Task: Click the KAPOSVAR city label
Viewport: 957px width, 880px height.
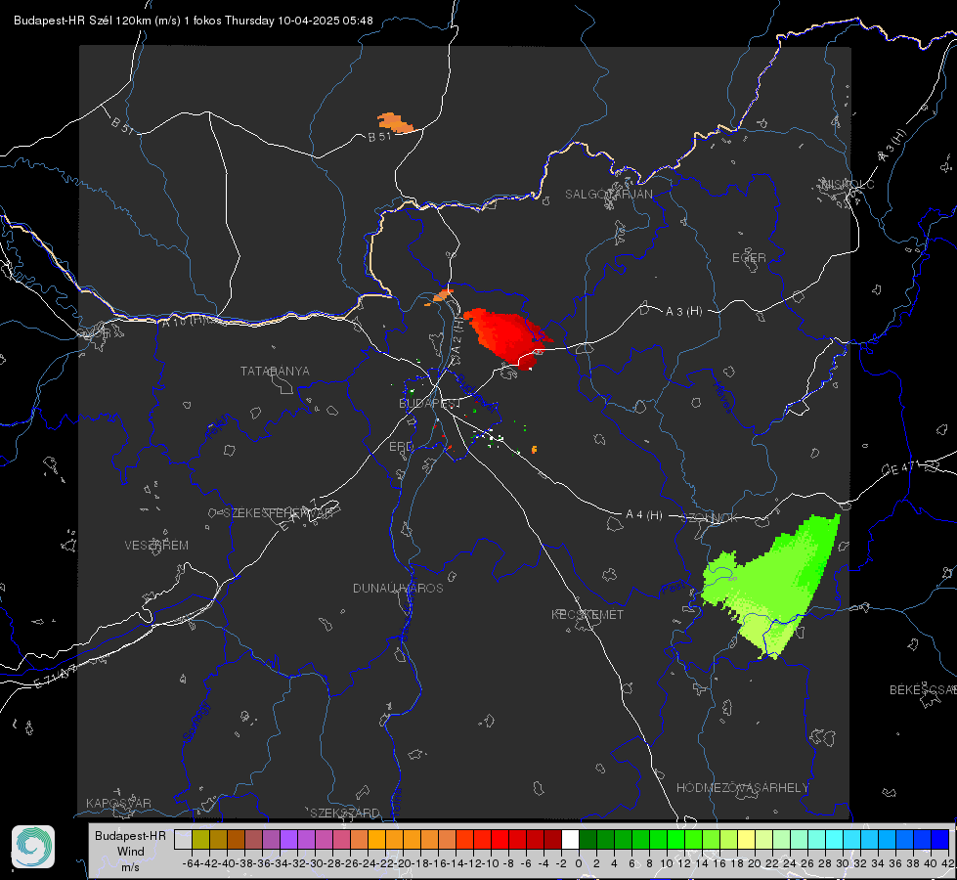Action: [x=118, y=803]
